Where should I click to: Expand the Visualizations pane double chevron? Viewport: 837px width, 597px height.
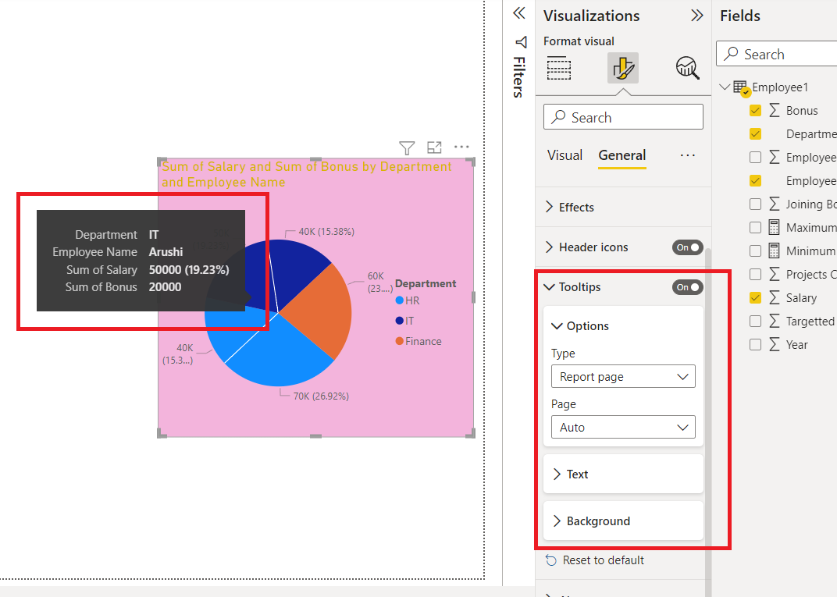[696, 16]
